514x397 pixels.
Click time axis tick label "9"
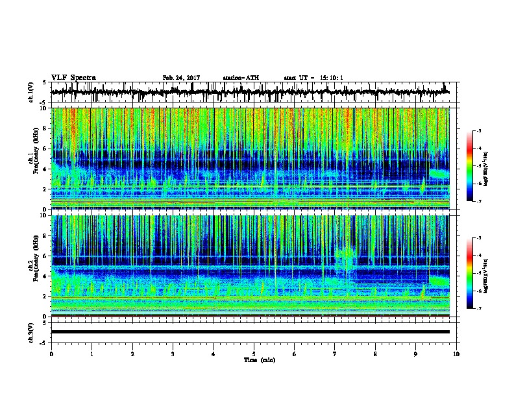pos(415,354)
